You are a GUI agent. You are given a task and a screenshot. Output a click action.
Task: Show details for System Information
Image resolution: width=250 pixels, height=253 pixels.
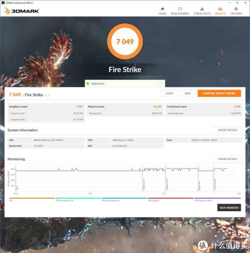[x=227, y=130]
